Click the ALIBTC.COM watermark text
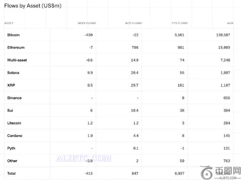The height and width of the screenshot is (180, 241). pos(83,158)
